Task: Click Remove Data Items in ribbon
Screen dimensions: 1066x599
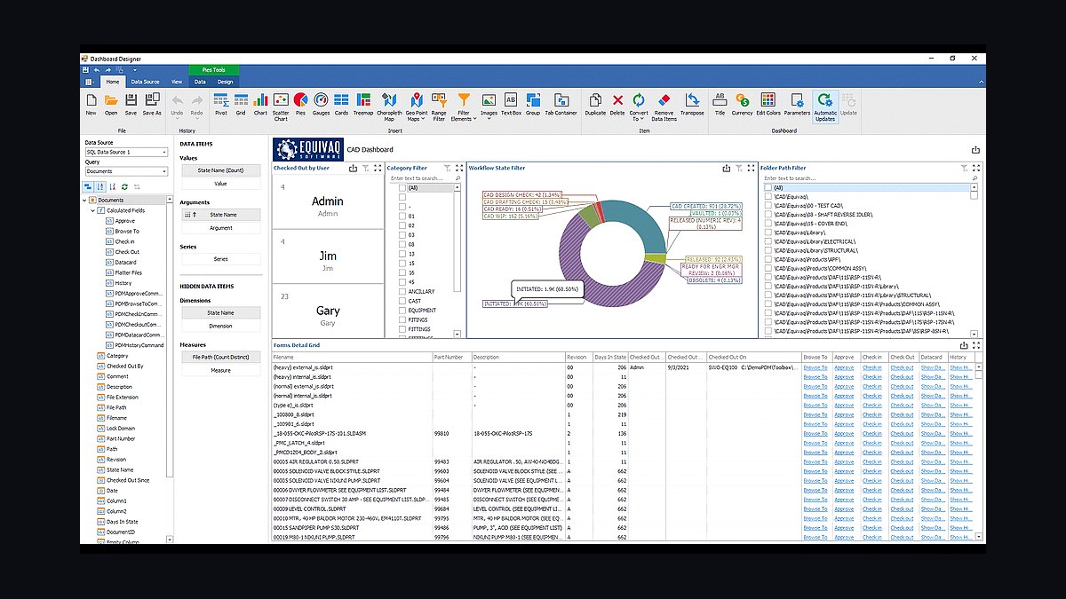Action: 664,106
